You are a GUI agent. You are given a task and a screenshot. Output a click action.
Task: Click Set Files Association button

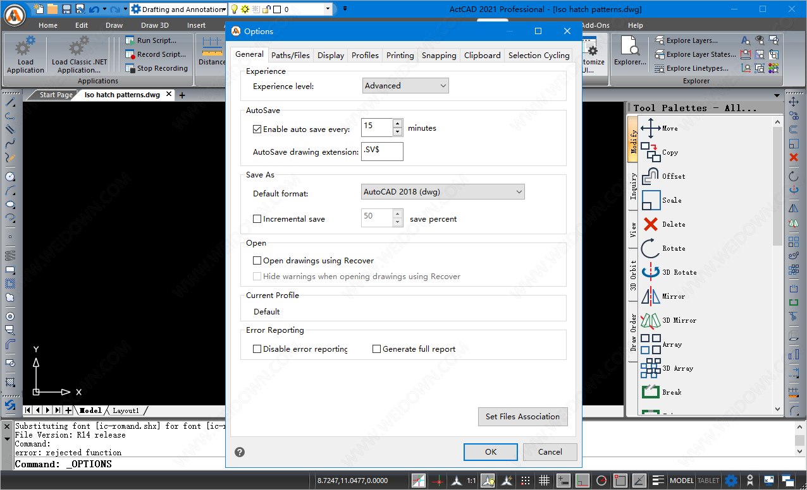coord(522,416)
